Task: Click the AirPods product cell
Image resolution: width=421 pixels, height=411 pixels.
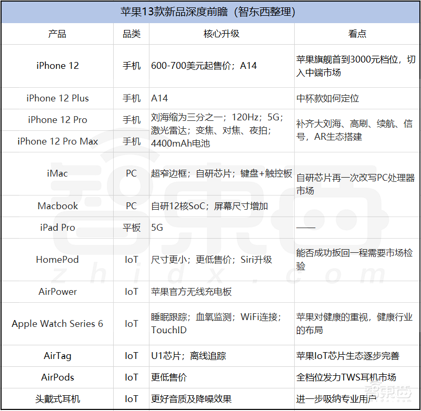Action: pos(57,377)
